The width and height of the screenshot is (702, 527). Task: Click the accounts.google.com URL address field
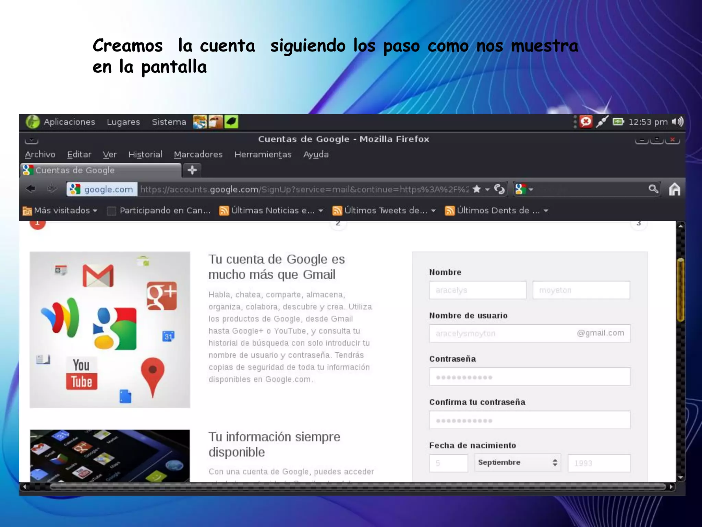[304, 189]
